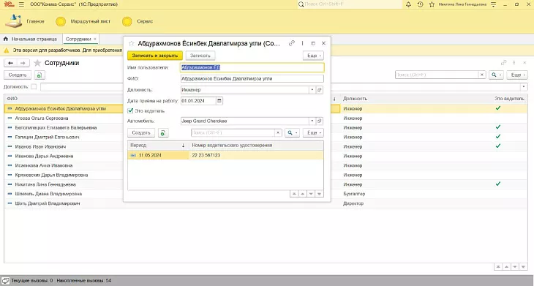Open the dialog's top 'Еще' menu
This screenshot has width=534, height=286.
[x=313, y=56]
